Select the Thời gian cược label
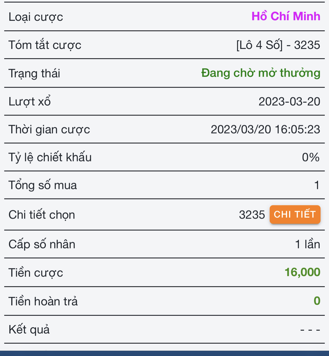The height and width of the screenshot is (356, 329). click(49, 130)
